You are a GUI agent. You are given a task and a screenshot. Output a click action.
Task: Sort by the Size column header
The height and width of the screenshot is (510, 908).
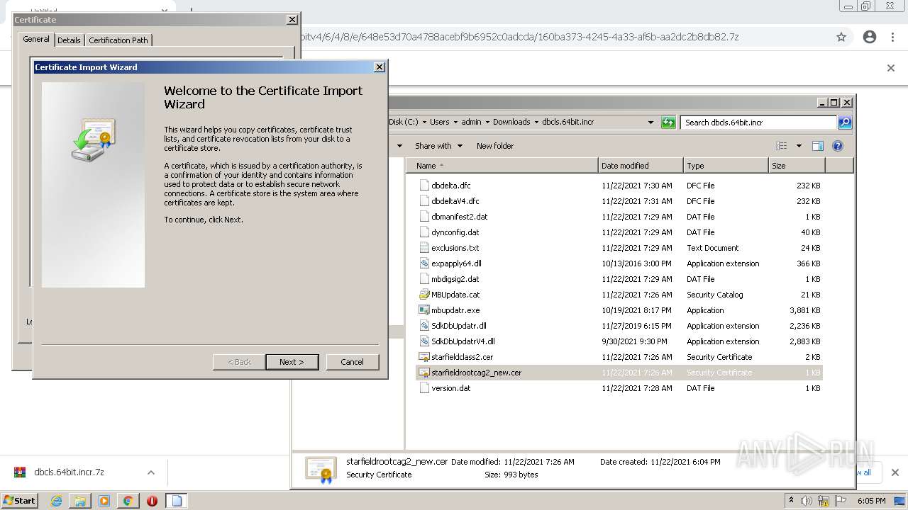pyautogui.click(x=797, y=166)
